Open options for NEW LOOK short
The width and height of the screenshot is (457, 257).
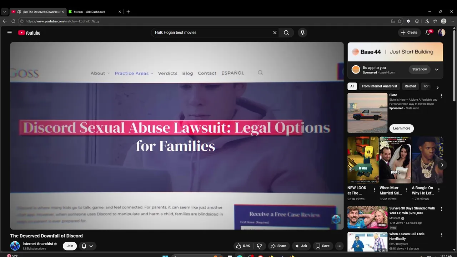click(375, 190)
